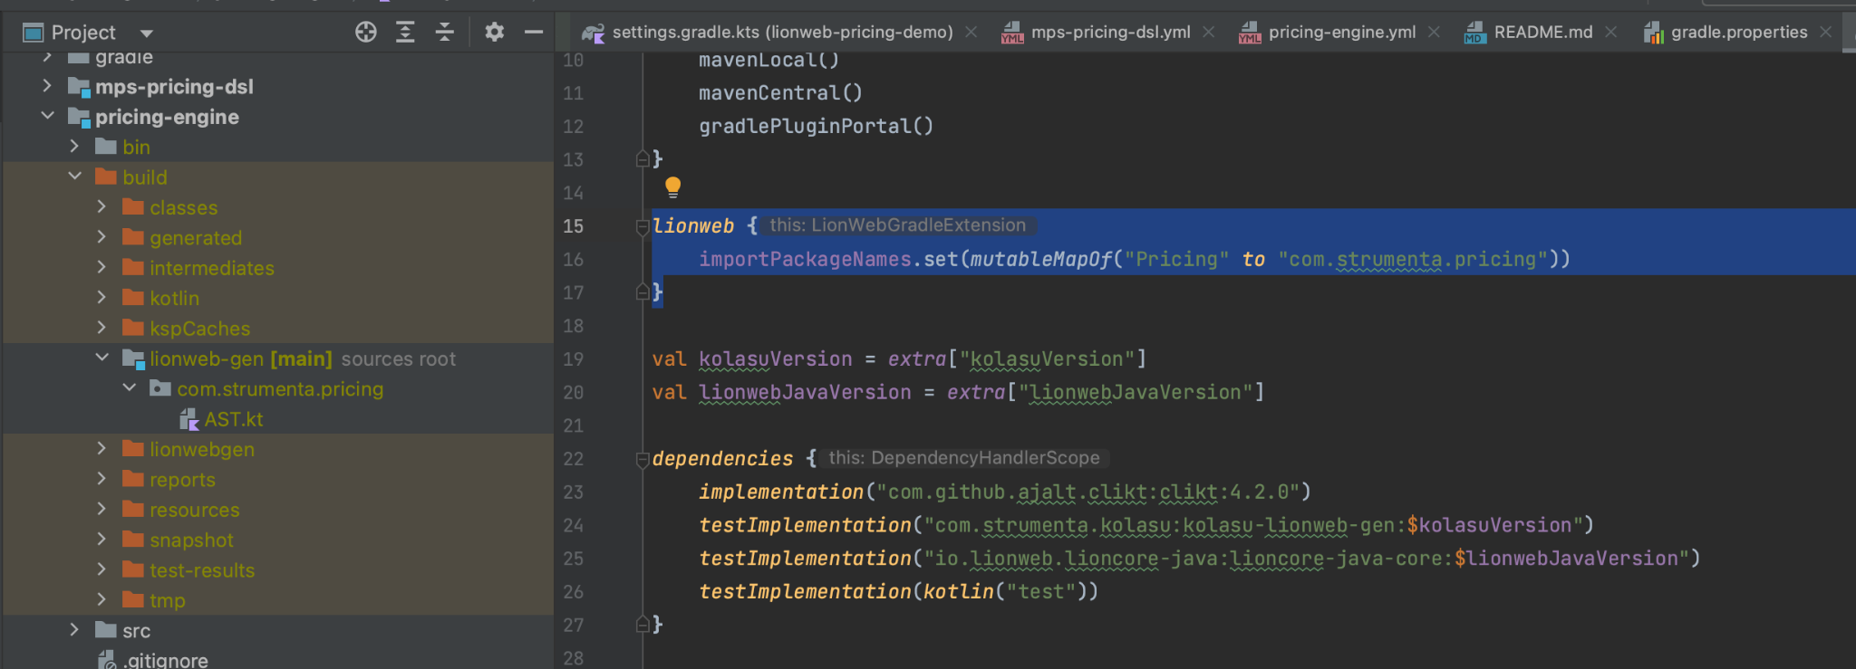
Task: Close the mps-pricing-dsl.yml tab
Action: [x=1208, y=33]
